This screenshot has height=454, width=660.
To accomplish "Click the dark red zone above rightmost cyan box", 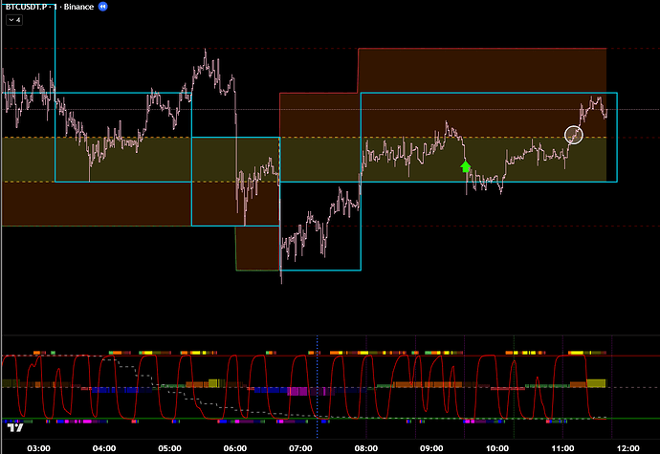I will coord(482,70).
